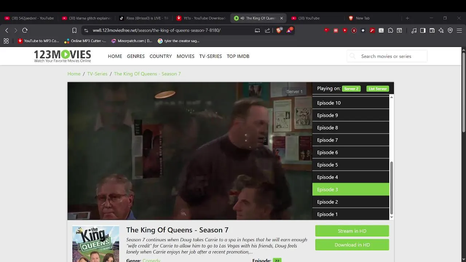Open YouTube to MP3 Converter bookmark

click(38, 41)
